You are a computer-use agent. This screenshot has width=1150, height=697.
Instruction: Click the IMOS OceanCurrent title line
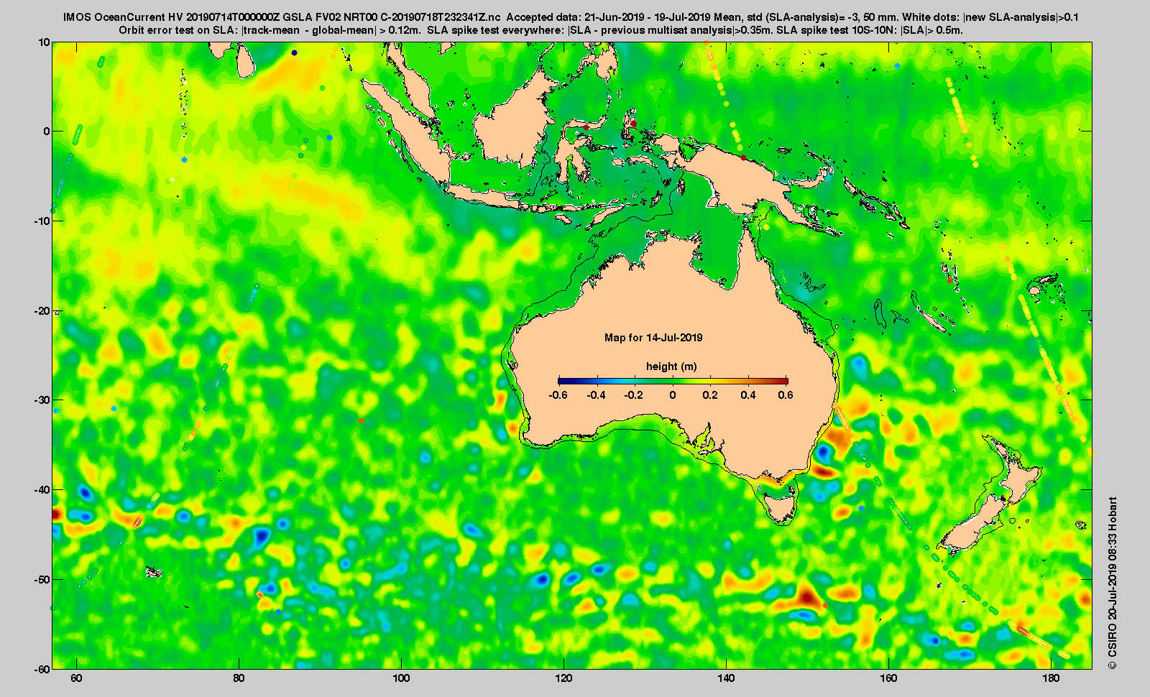tap(571, 17)
